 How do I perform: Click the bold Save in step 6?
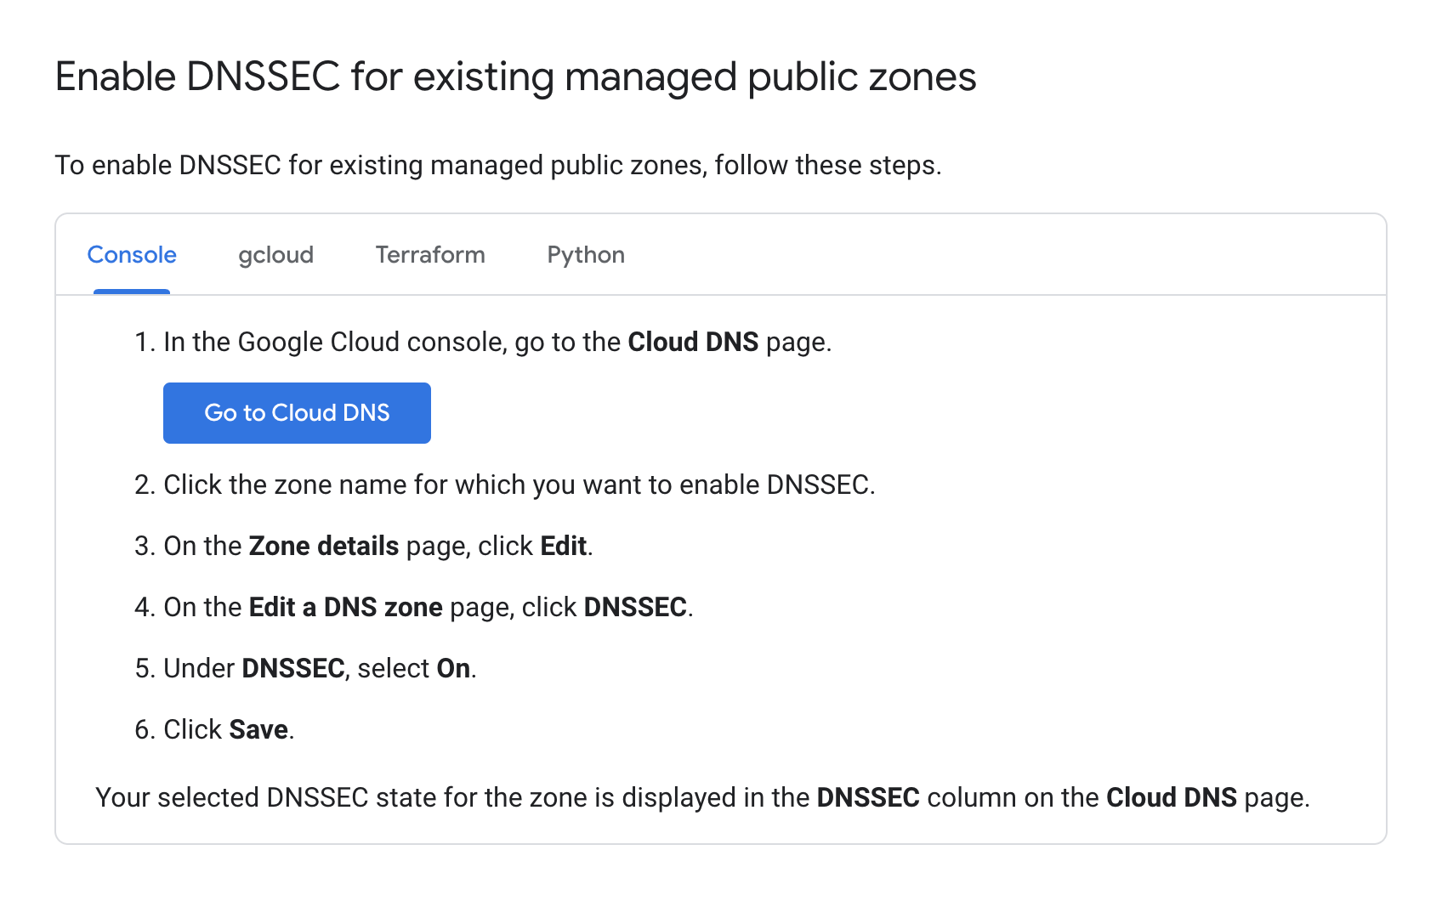point(258,729)
